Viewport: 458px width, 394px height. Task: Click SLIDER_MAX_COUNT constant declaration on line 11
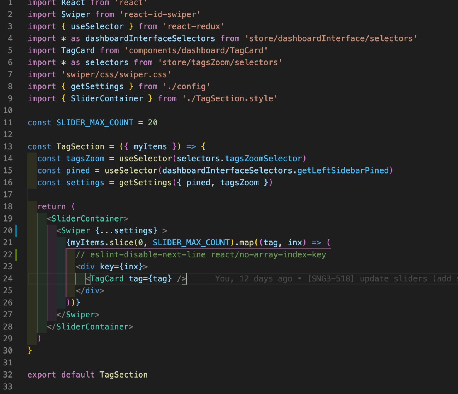[95, 122]
